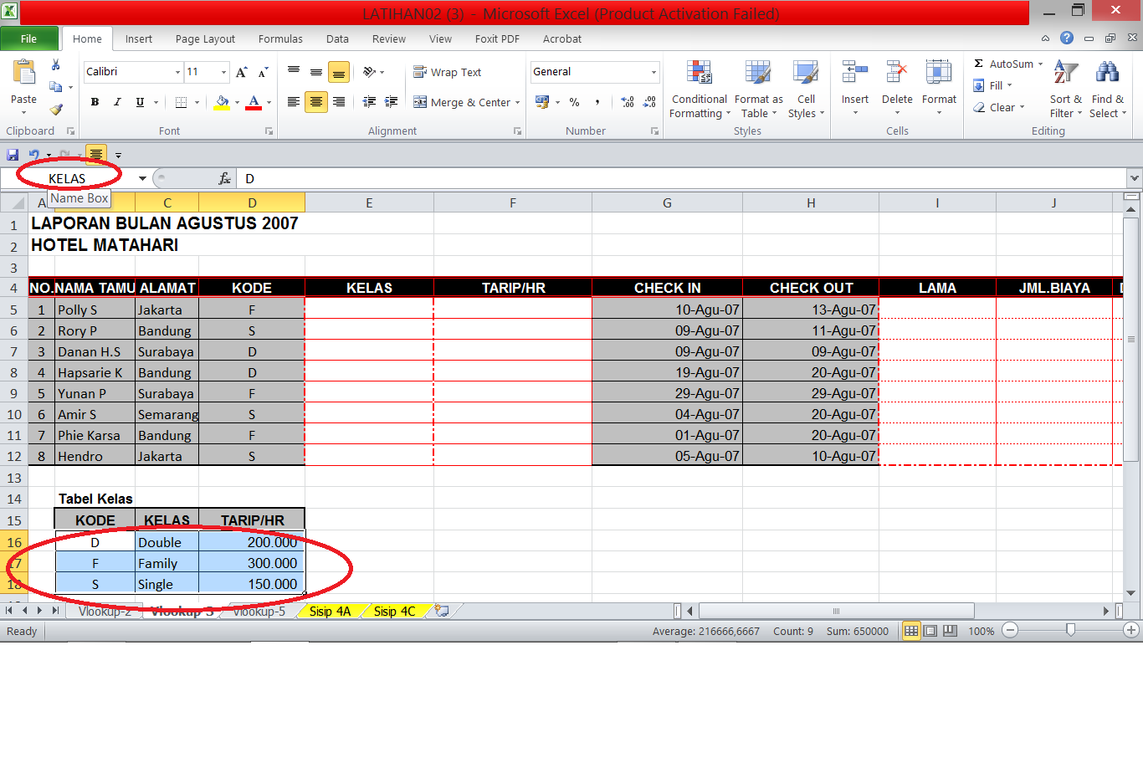Switch to the Formulas tab

280,38
